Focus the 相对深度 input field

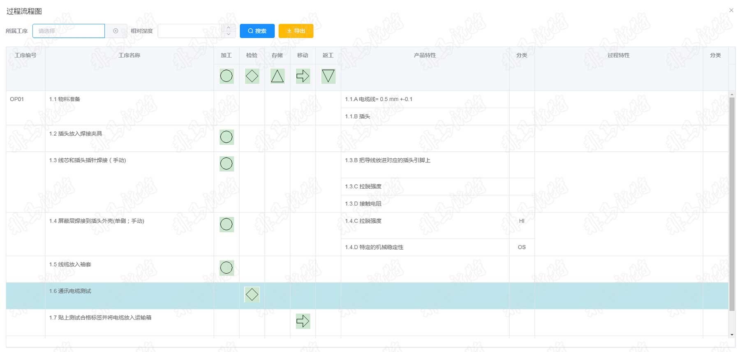[190, 31]
